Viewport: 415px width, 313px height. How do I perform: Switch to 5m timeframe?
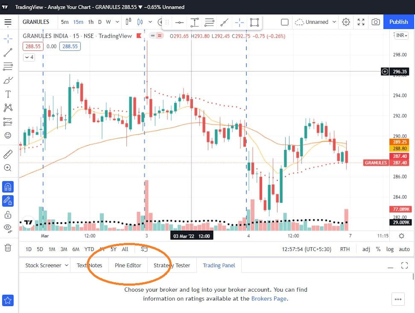[x=65, y=22]
